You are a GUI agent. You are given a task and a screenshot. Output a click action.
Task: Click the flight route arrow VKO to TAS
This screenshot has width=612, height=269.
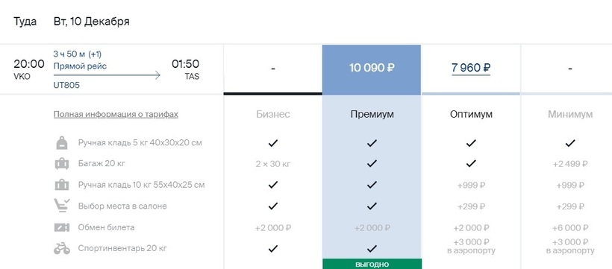[x=107, y=75]
